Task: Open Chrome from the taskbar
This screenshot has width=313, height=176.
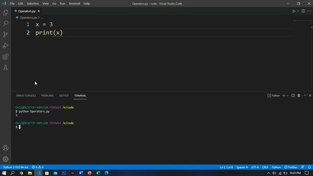Action: pyautogui.click(x=22, y=173)
